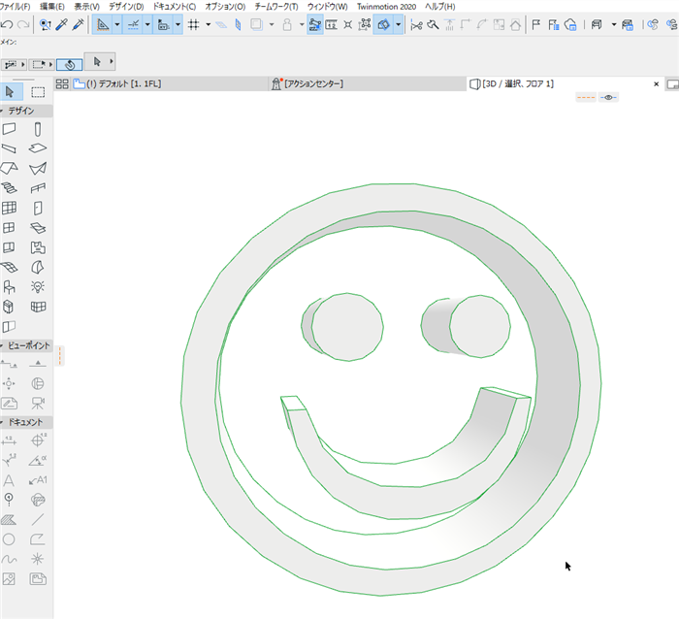Expand arrow of the arrow-pointer flyout in メイン bar
Viewport: 679px width, 619px height.
(112, 61)
